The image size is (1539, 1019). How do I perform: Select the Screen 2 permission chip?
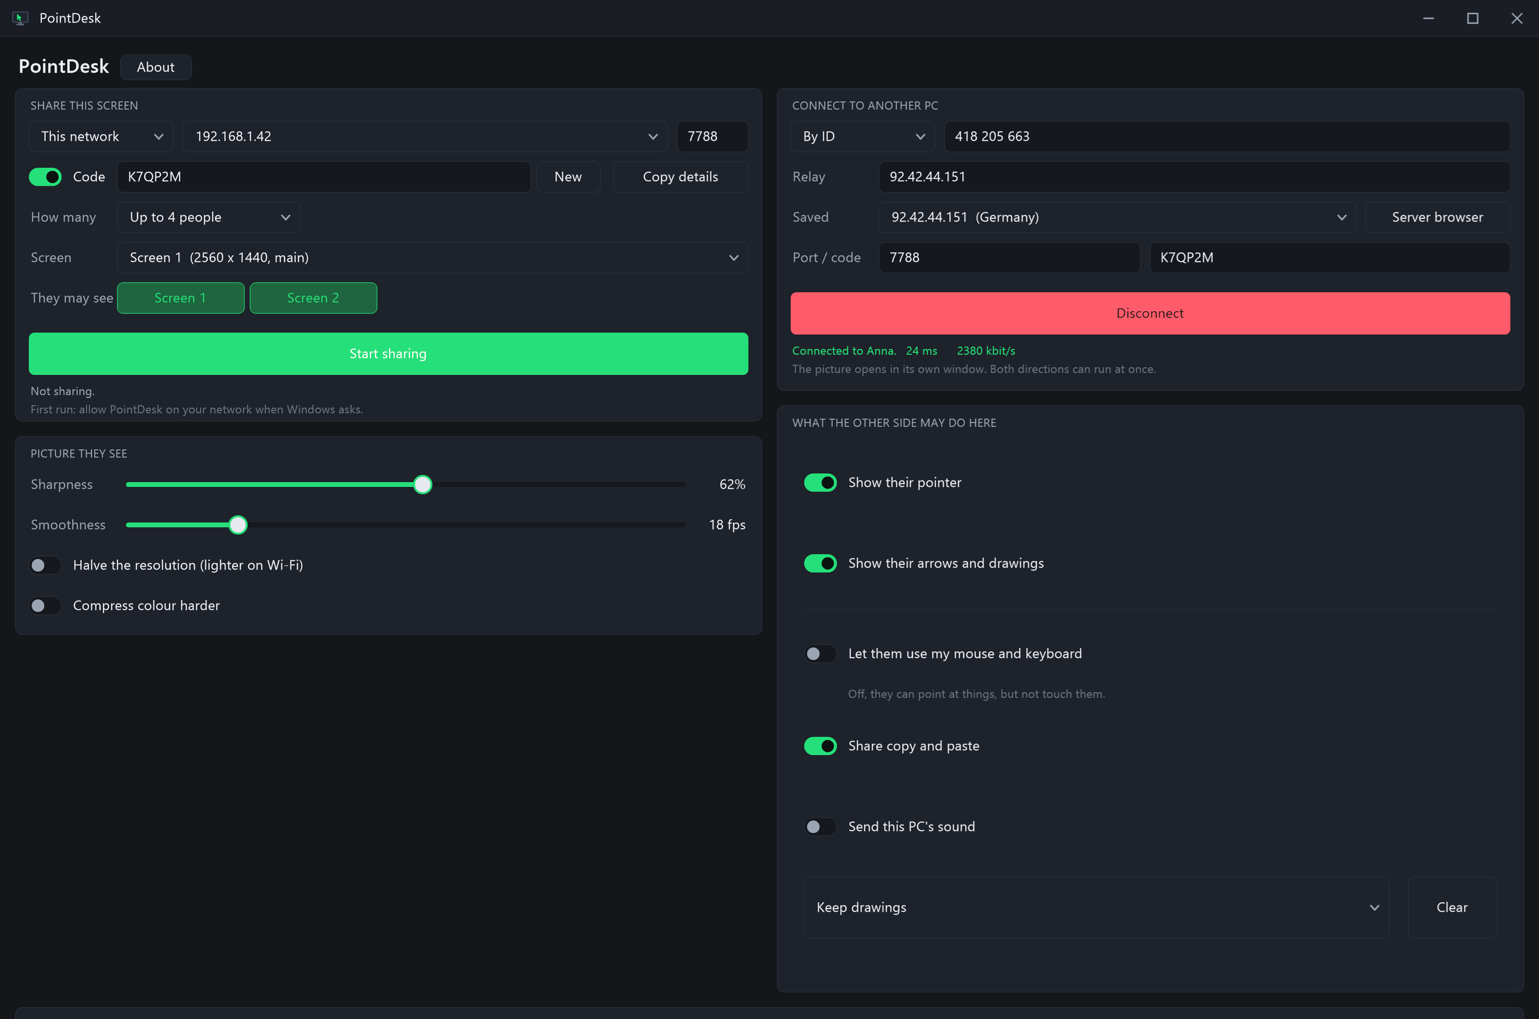pos(314,298)
